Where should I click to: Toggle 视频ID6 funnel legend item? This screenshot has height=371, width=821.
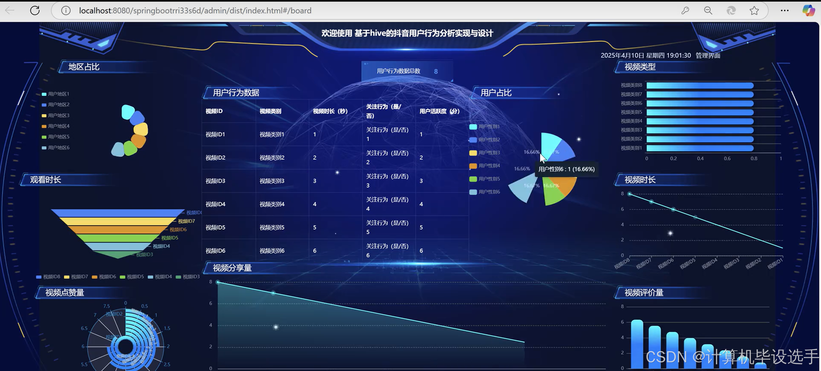104,277
